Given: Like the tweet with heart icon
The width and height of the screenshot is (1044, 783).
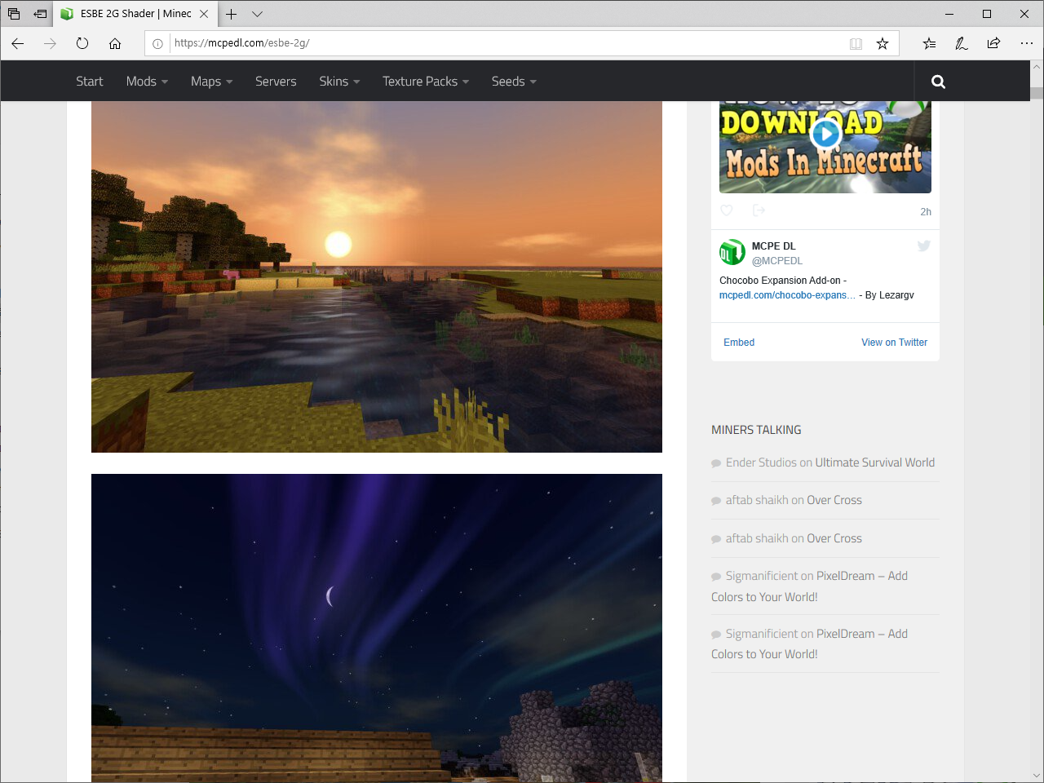Looking at the screenshot, I should click(727, 210).
